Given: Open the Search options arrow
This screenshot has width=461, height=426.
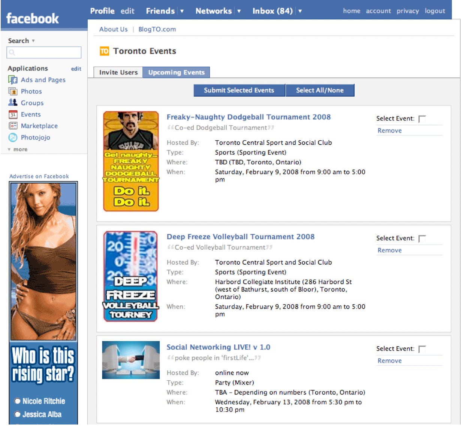Looking at the screenshot, I should [x=33, y=41].
